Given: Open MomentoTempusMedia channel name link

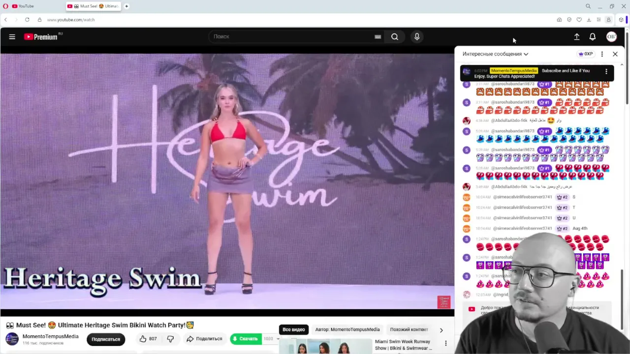Looking at the screenshot, I should pos(51,336).
